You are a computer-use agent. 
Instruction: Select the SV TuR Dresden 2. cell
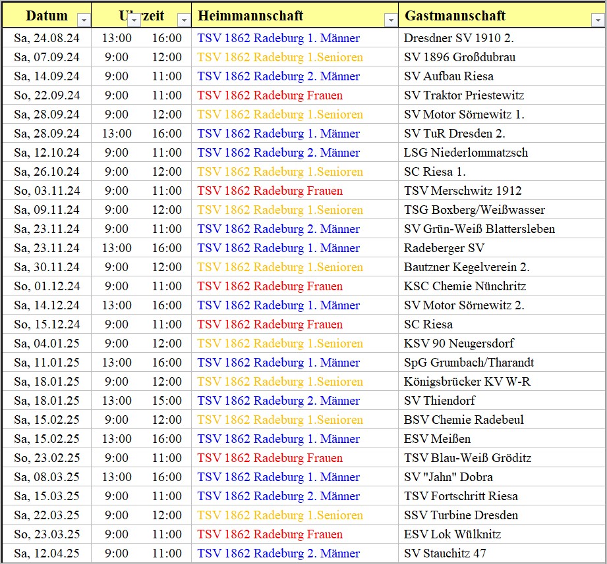[502, 134]
